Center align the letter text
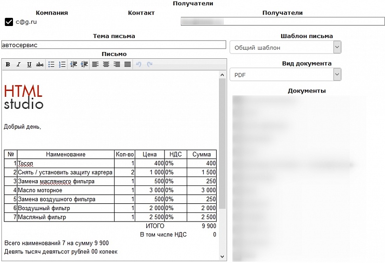The image size is (385, 263). tap(106, 65)
